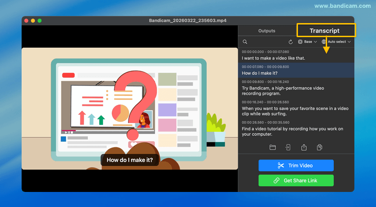Select the "How do I make it?" transcript entry
376x207 pixels.
(259, 73)
